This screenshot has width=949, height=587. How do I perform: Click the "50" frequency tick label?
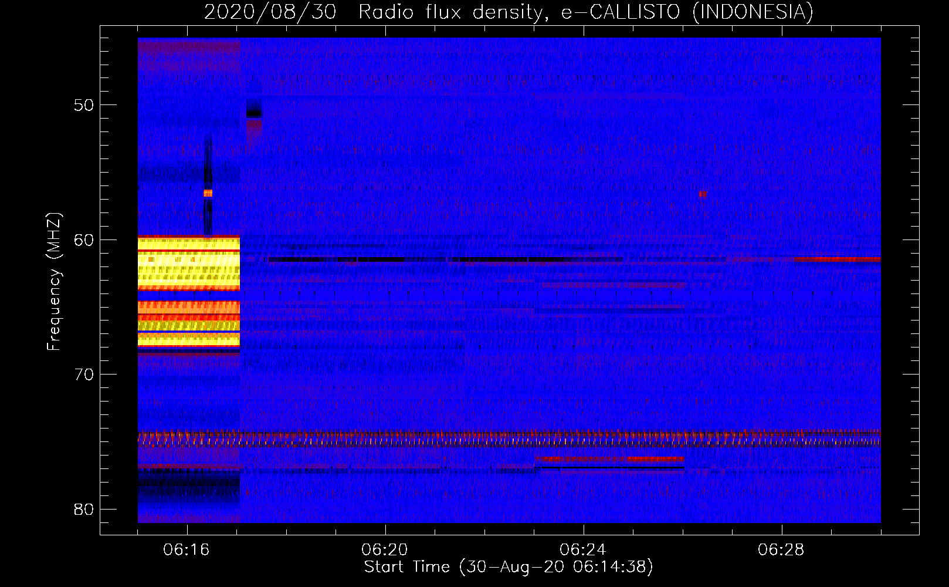point(84,105)
